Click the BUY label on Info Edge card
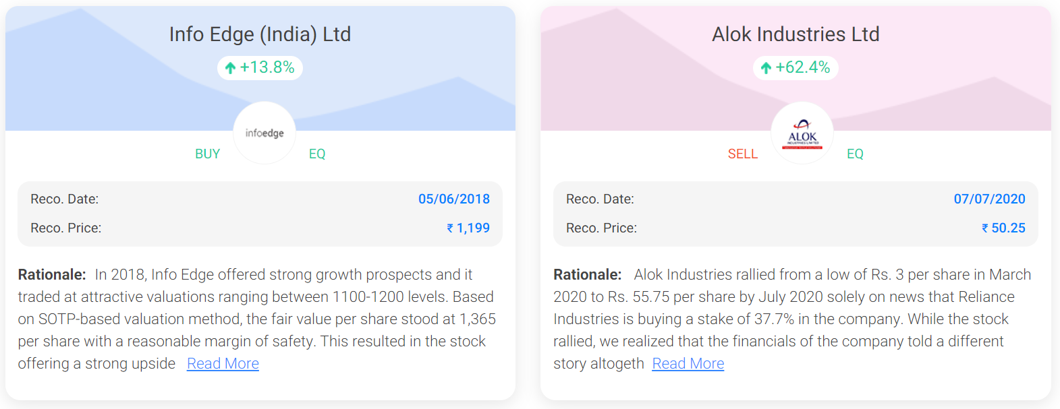This screenshot has height=409, width=1060. tap(208, 154)
